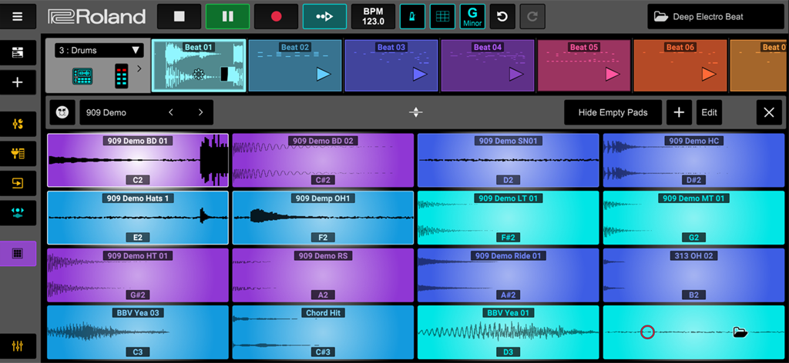Trigger the 909 Demo HT 01 pad

coord(138,275)
